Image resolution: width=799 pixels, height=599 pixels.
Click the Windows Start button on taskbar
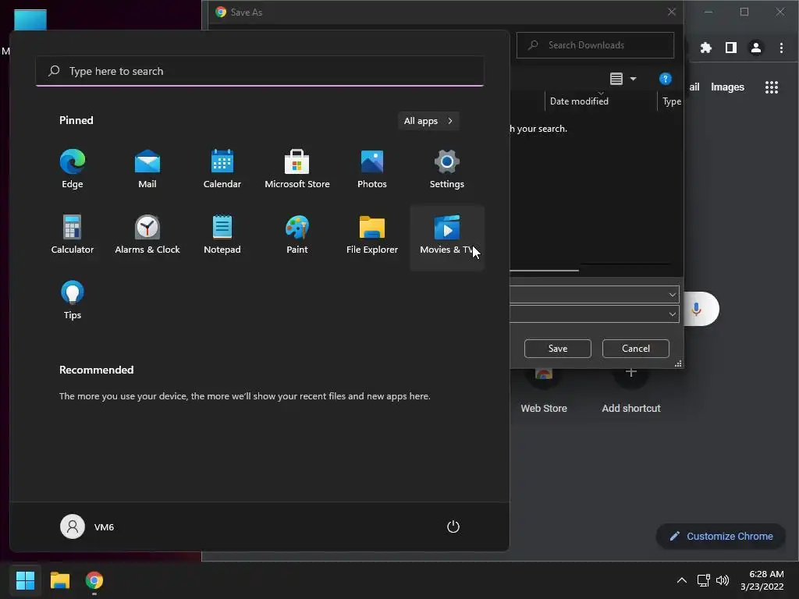point(25,580)
